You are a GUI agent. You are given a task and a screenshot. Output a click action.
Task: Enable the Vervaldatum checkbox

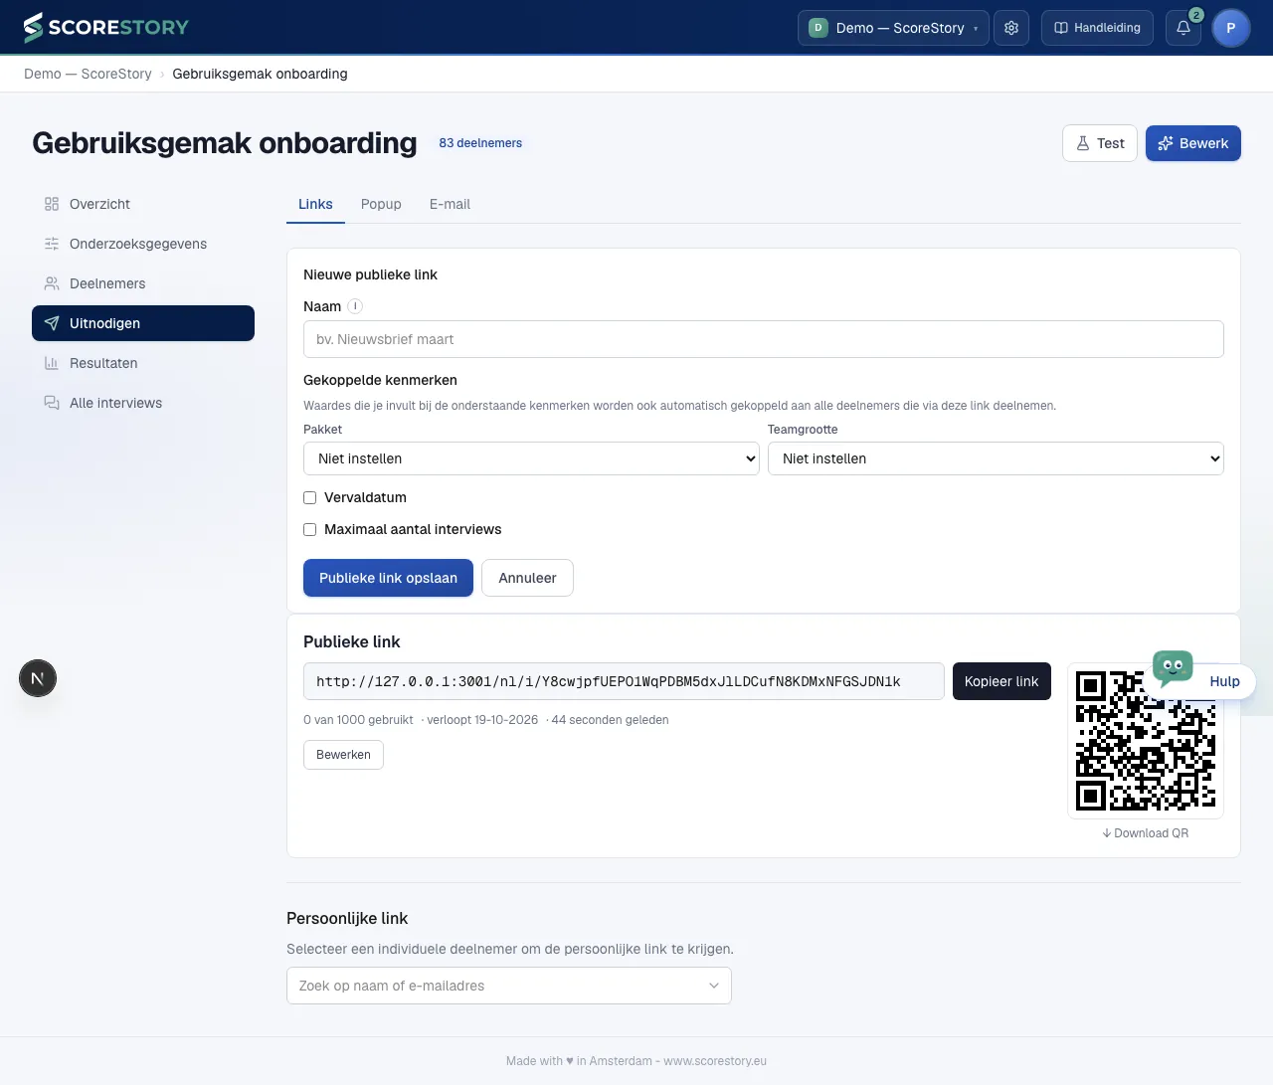[310, 497]
